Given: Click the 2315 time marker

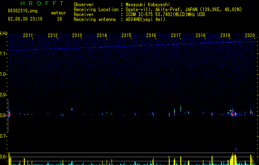Looking at the screenshot, I should (126, 35).
